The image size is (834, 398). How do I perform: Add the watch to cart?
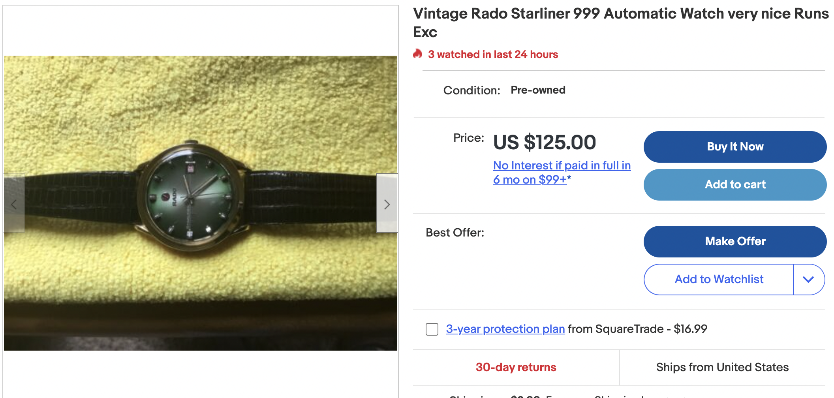734,185
